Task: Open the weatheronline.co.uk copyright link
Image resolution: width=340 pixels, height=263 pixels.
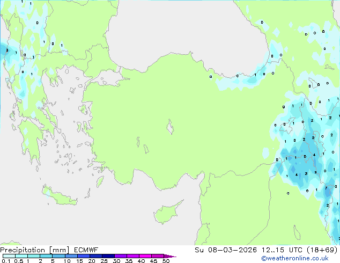Action: pos(294,258)
